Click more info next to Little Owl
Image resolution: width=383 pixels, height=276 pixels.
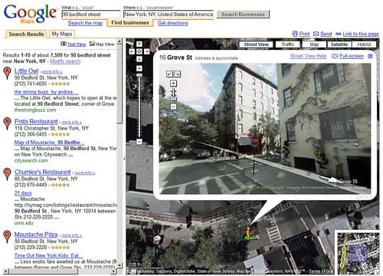pyautogui.click(x=52, y=72)
